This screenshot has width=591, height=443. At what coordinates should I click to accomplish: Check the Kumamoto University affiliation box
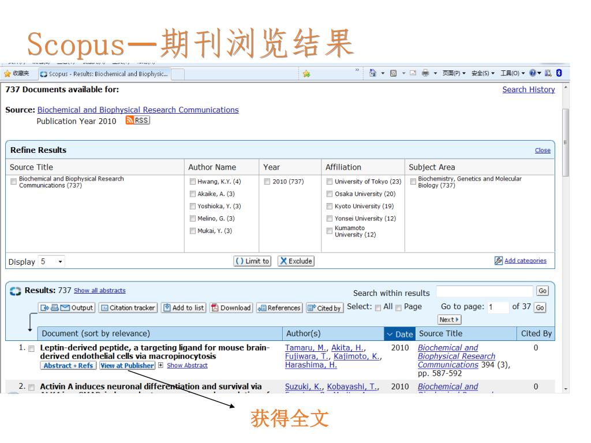point(330,231)
